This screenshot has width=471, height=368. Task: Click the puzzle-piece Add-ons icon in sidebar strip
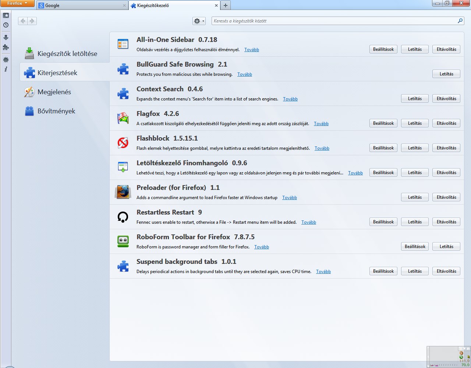point(6,47)
